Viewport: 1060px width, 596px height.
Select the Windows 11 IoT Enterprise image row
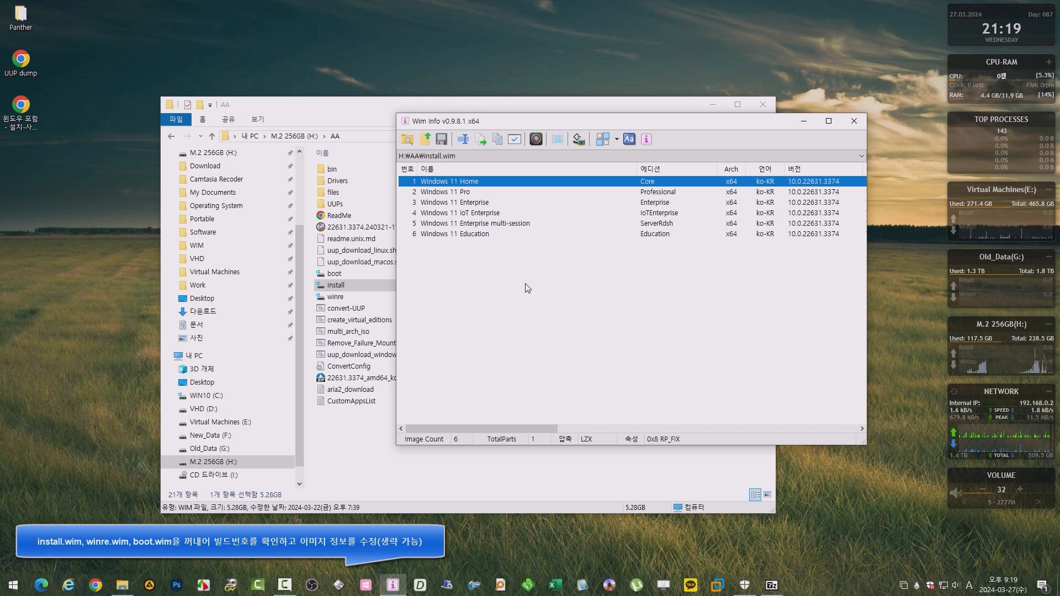coord(632,213)
